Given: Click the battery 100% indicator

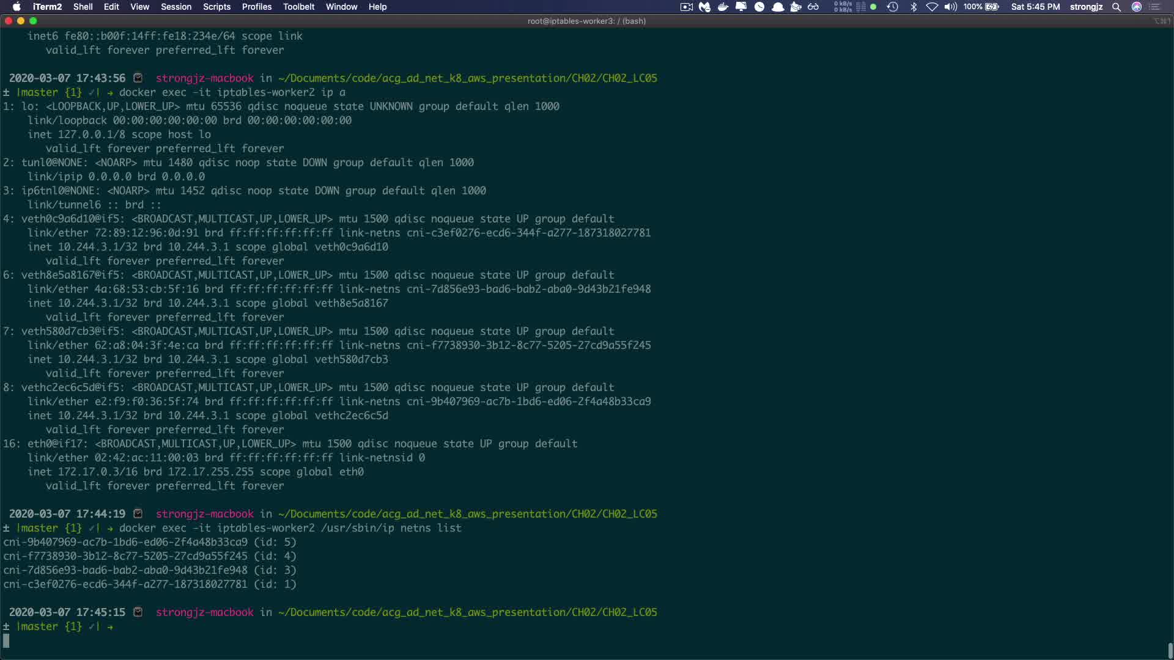Looking at the screenshot, I should [x=981, y=7].
